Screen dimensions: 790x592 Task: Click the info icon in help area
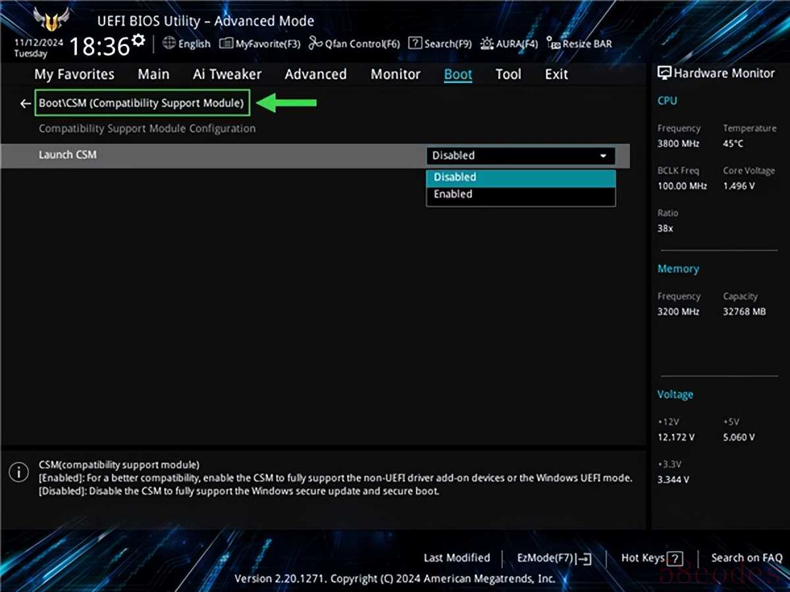point(18,472)
